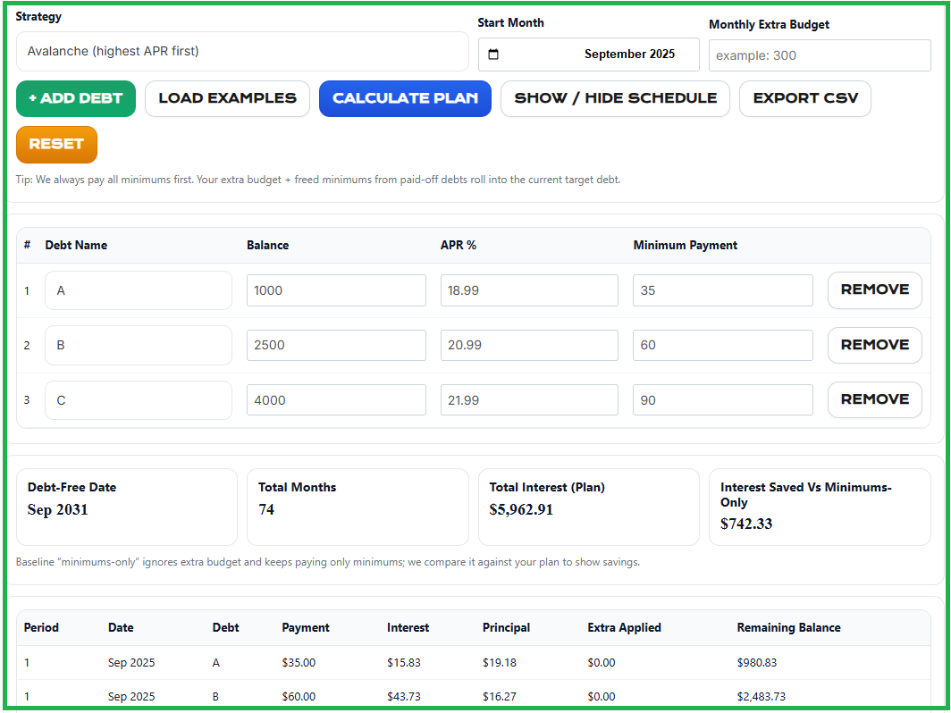Edit the name field of debt A
The image size is (951, 713).
coord(138,290)
